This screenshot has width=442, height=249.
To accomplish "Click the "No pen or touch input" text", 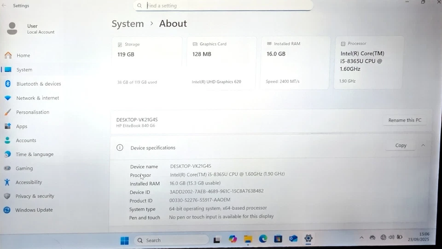I will [221, 216].
